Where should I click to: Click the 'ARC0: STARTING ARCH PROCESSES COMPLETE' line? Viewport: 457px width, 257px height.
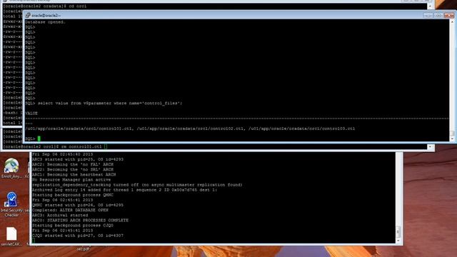[x=80, y=221]
